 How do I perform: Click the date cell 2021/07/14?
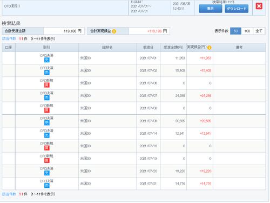pyautogui.click(x=148, y=133)
